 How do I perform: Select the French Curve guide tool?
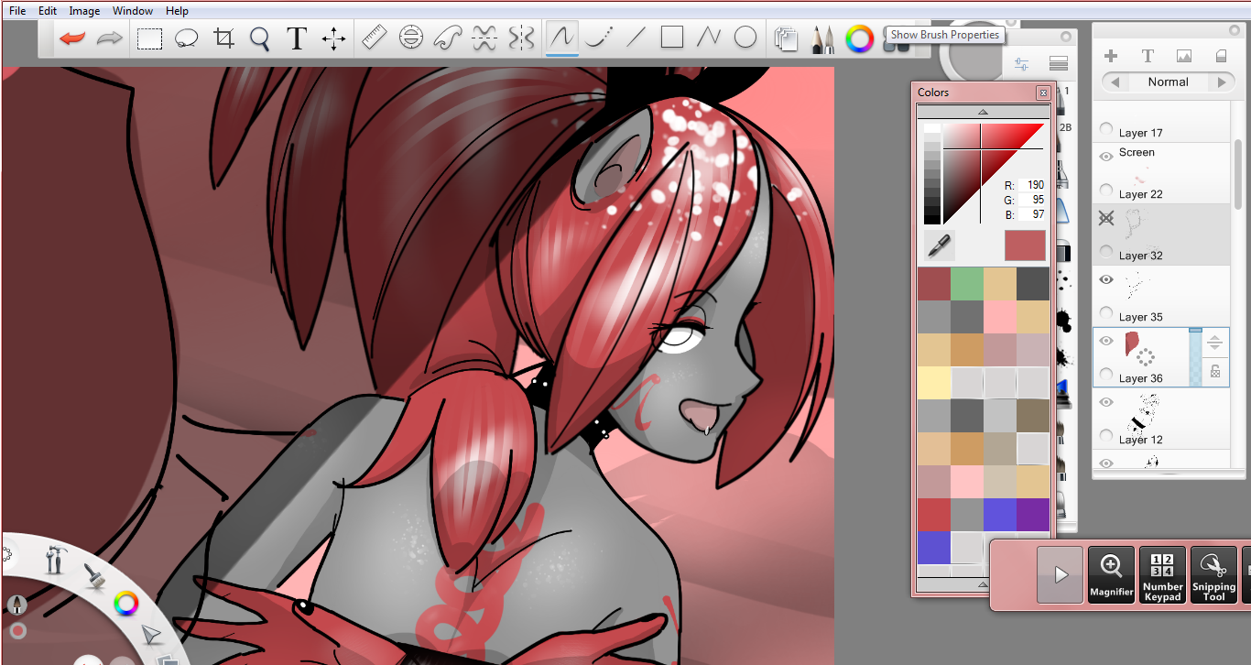point(447,38)
